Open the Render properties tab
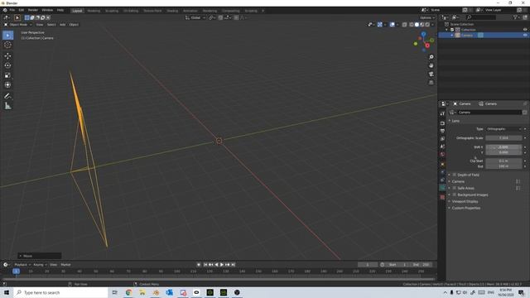 pos(442,123)
